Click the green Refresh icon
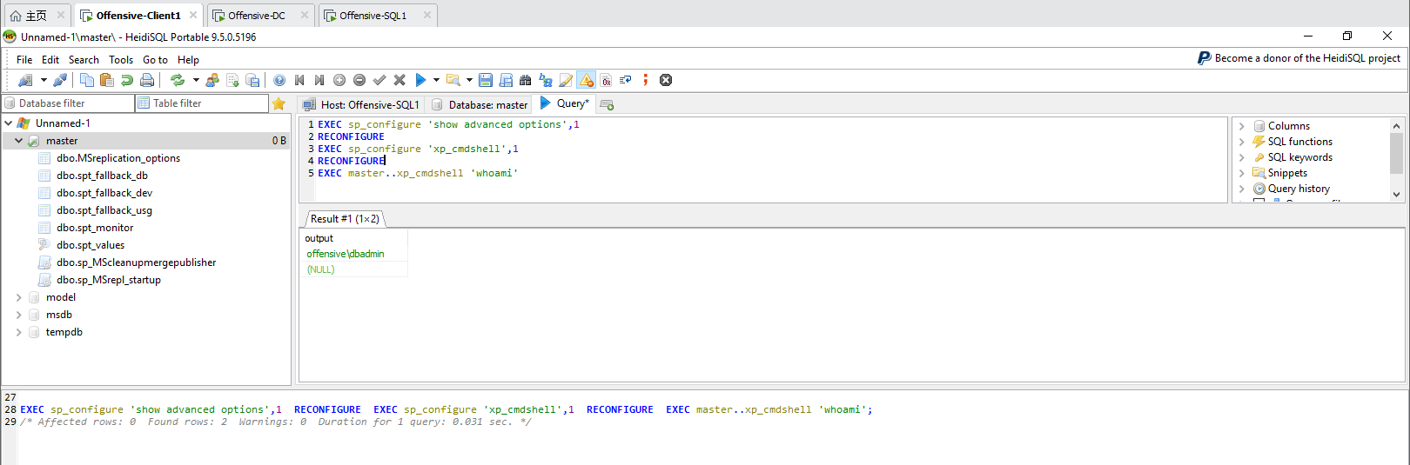The height and width of the screenshot is (465, 1410). [x=178, y=80]
